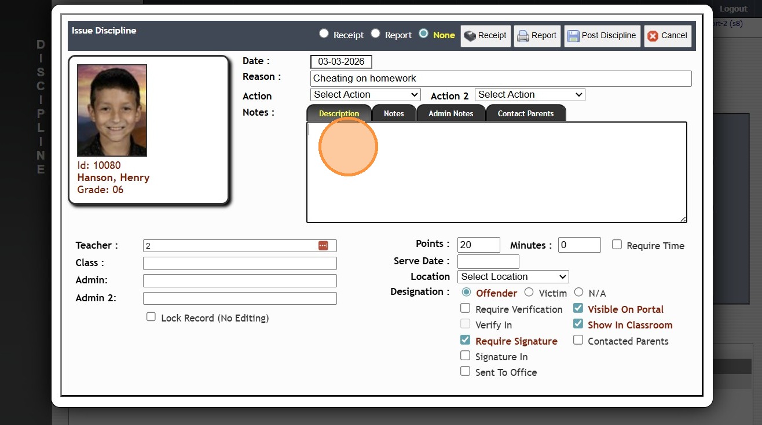Screen dimensions: 762x425
Task: Click Henry Hanson's student photo
Action: click(x=112, y=110)
